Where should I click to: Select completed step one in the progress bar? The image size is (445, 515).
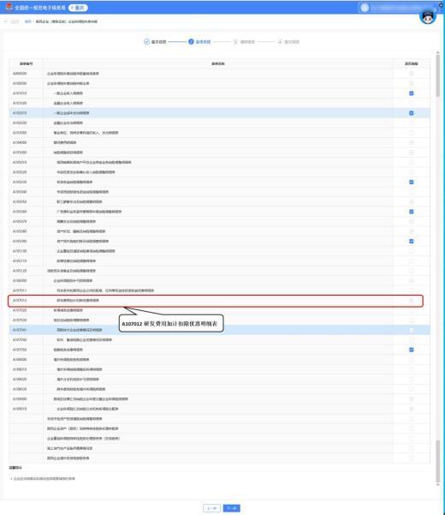click(155, 42)
